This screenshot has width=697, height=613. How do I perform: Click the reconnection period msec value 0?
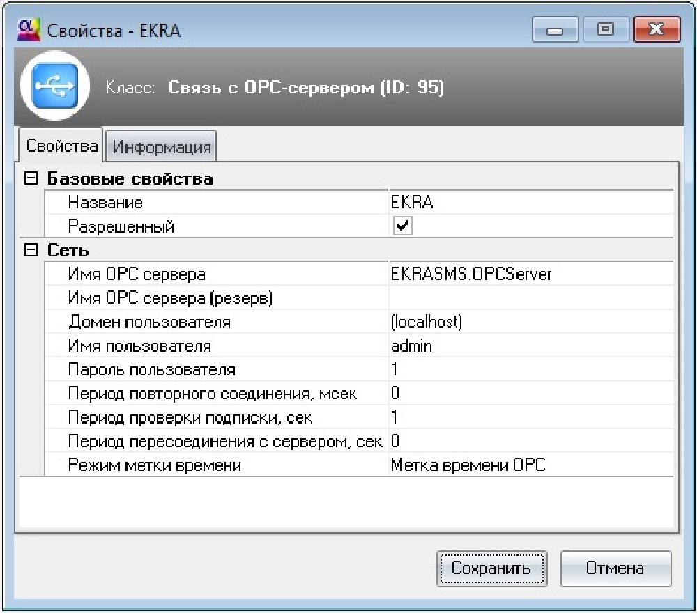[531, 394]
